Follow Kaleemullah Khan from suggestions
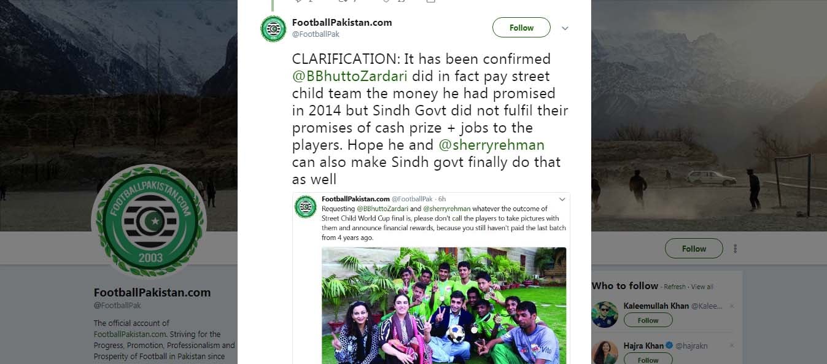 [648, 320]
